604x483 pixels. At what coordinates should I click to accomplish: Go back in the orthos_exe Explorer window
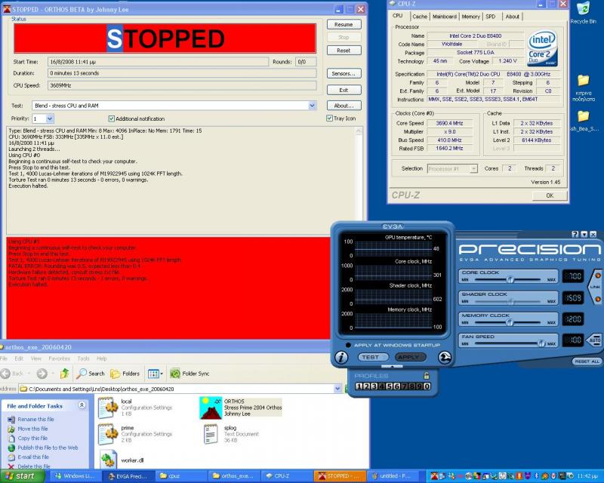click(x=11, y=374)
